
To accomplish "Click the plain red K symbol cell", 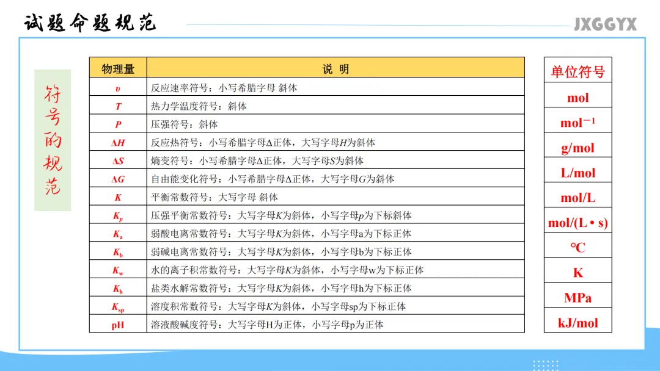I will (x=118, y=198).
